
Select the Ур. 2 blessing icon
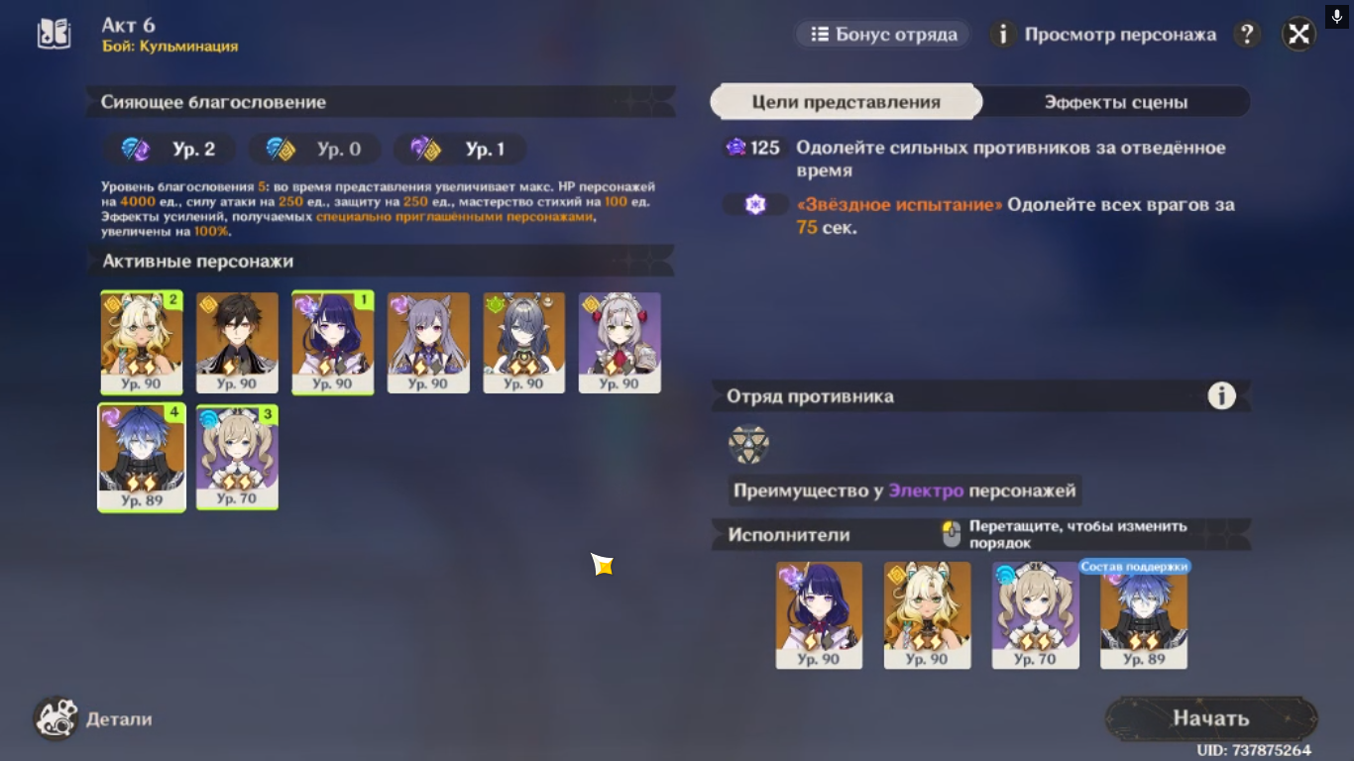(x=135, y=150)
